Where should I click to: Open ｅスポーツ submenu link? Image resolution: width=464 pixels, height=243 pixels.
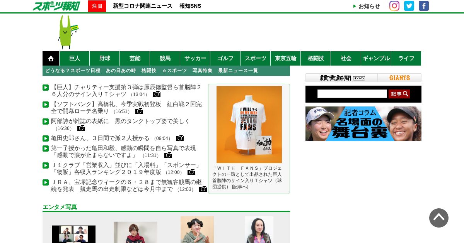[x=174, y=71]
